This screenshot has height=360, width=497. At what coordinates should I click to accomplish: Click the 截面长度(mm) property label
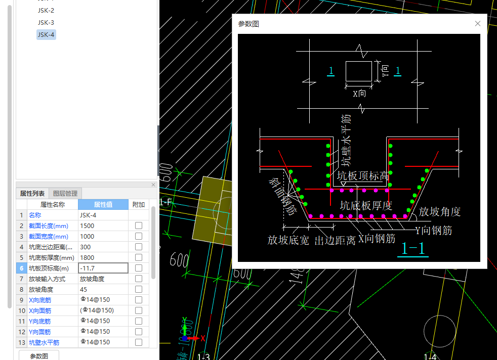(49, 226)
